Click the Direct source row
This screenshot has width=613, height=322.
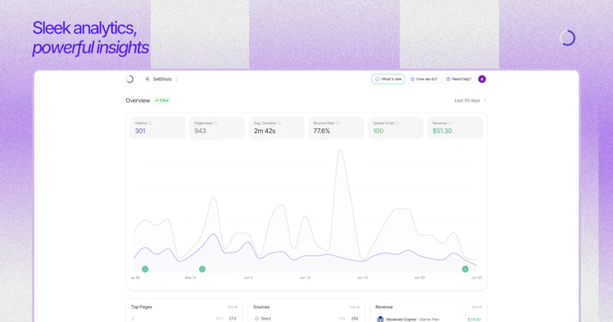[306, 319]
